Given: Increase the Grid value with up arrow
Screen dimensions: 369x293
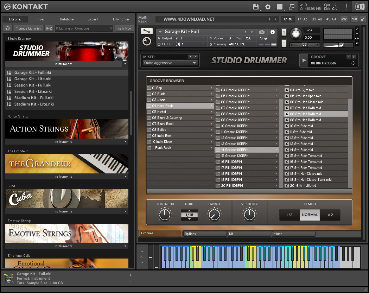Looking at the screenshot, I should coord(189,210).
